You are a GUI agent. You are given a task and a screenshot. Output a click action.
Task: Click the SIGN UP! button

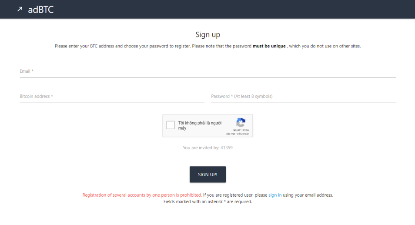(208, 175)
